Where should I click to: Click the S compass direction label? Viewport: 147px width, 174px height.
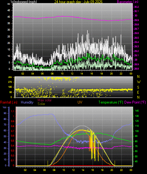click(138, 87)
